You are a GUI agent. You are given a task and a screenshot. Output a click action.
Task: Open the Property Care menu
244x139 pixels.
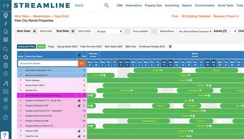[153, 6]
